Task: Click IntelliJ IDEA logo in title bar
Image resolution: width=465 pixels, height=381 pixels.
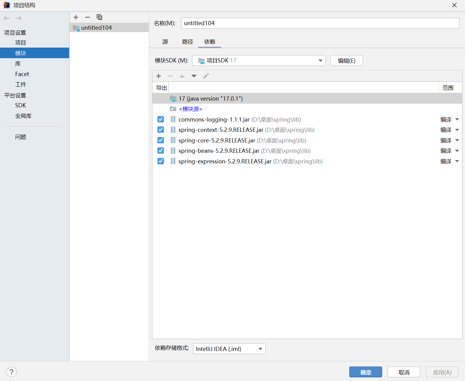Action: [x=6, y=5]
